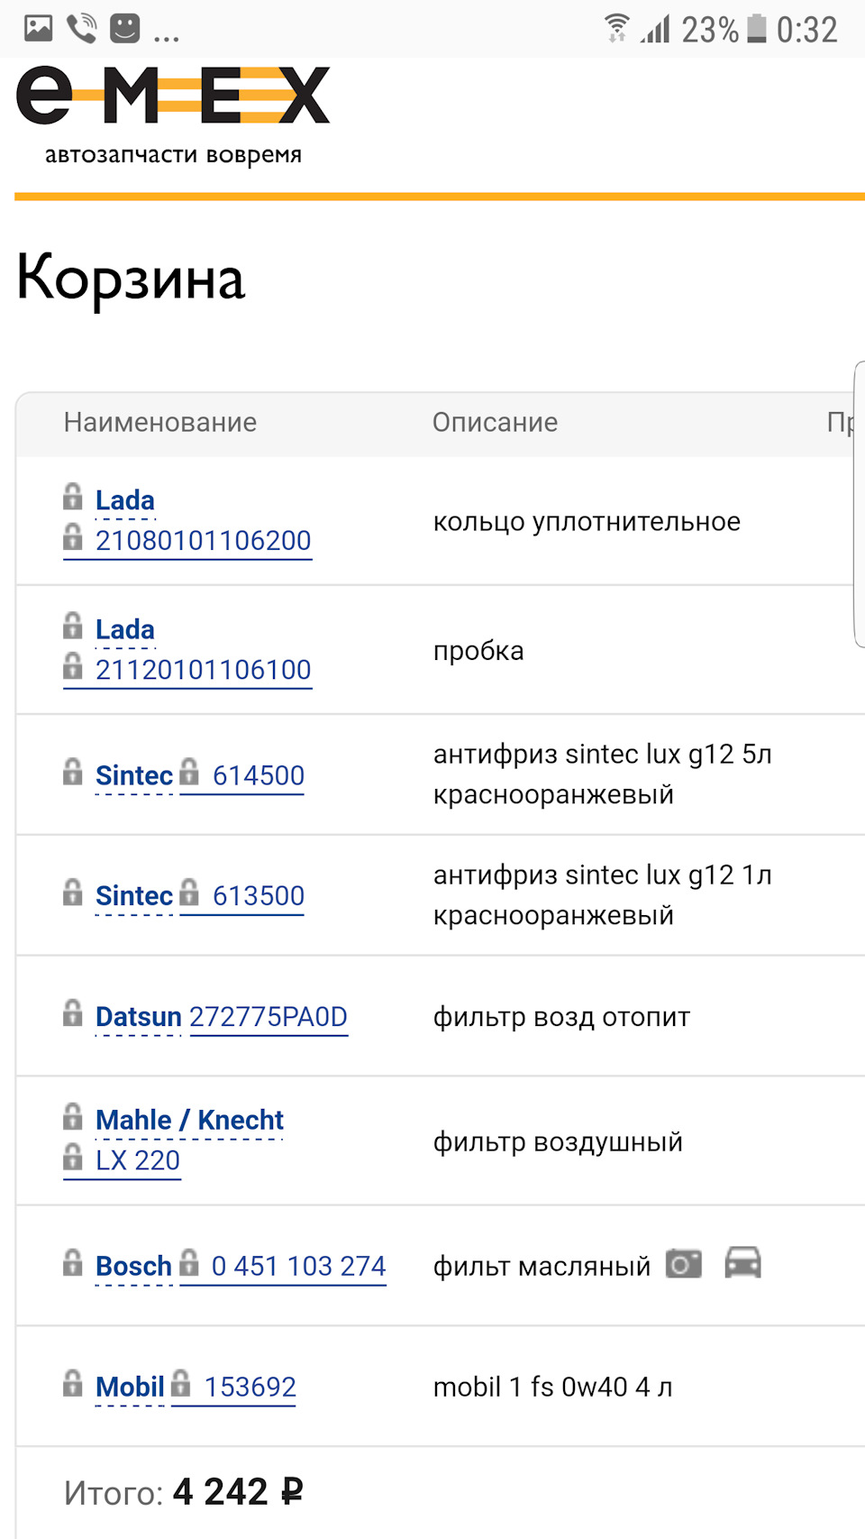This screenshot has width=865, height=1539.
Task: Tap the battery indicator in the status bar
Action: (755, 28)
